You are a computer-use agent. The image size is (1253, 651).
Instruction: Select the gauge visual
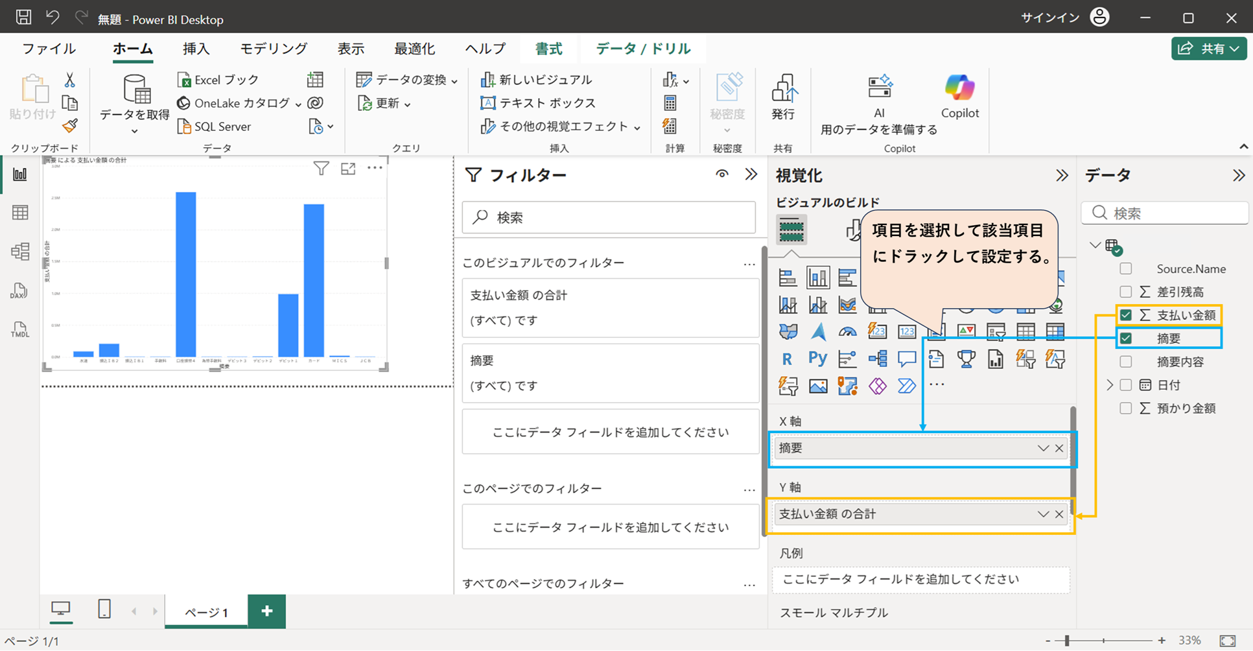(x=847, y=331)
